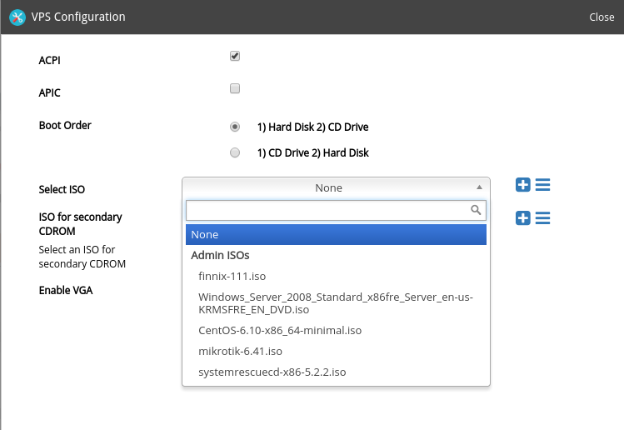Open the list icon beside Select ISO

pos(543,185)
